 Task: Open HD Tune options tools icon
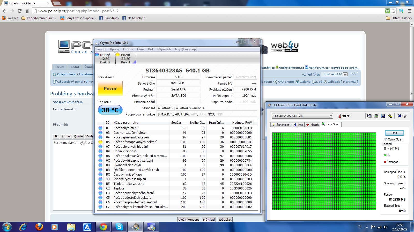coord(390,116)
